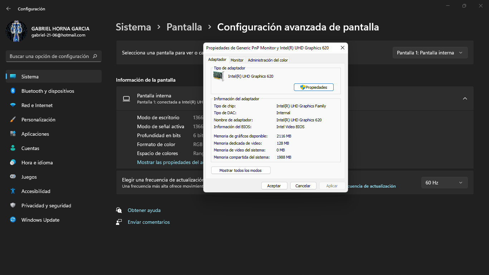Focus the 'Buscar una opción de configuración' field
The width and height of the screenshot is (489, 275).
pyautogui.click(x=54, y=56)
